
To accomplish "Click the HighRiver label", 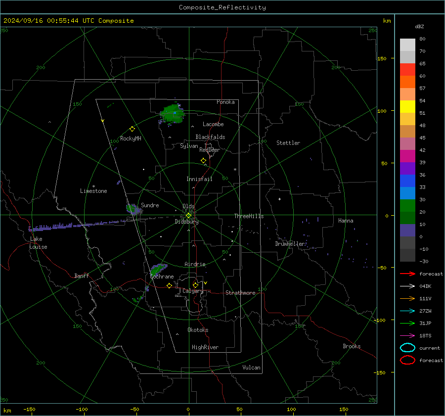I will [205, 347].
